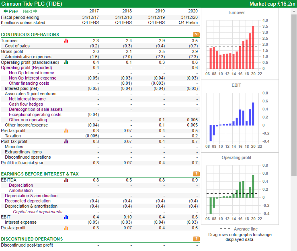The width and height of the screenshot is (297, 251).
Task: Select Cash flow hedges row
Action: [x=100, y=104]
